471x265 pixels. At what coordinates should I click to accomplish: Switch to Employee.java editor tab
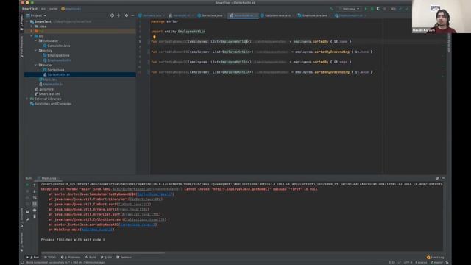(x=314, y=15)
